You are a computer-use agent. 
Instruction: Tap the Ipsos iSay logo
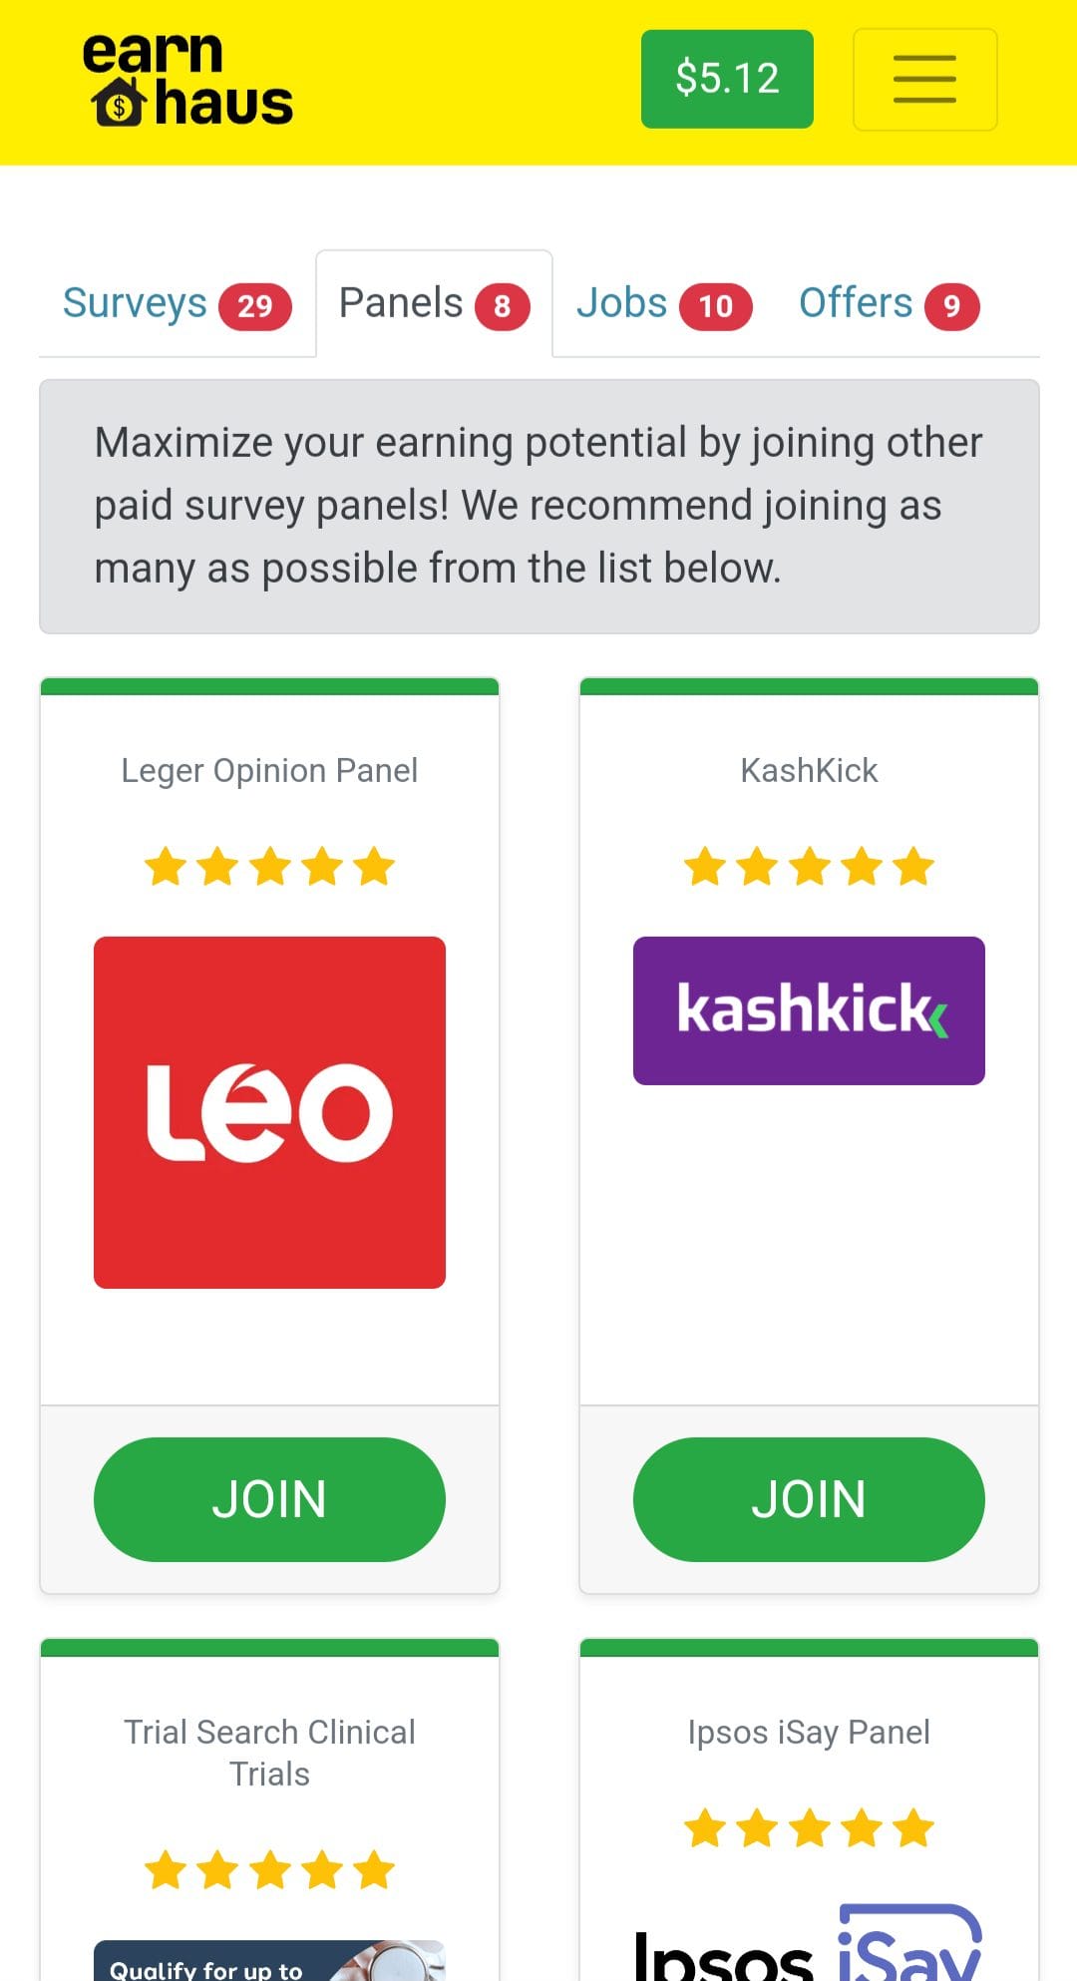pos(809,1945)
